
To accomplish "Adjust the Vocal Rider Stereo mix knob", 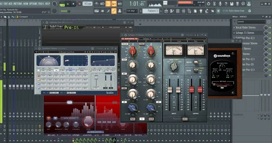I will coord(266,28).
